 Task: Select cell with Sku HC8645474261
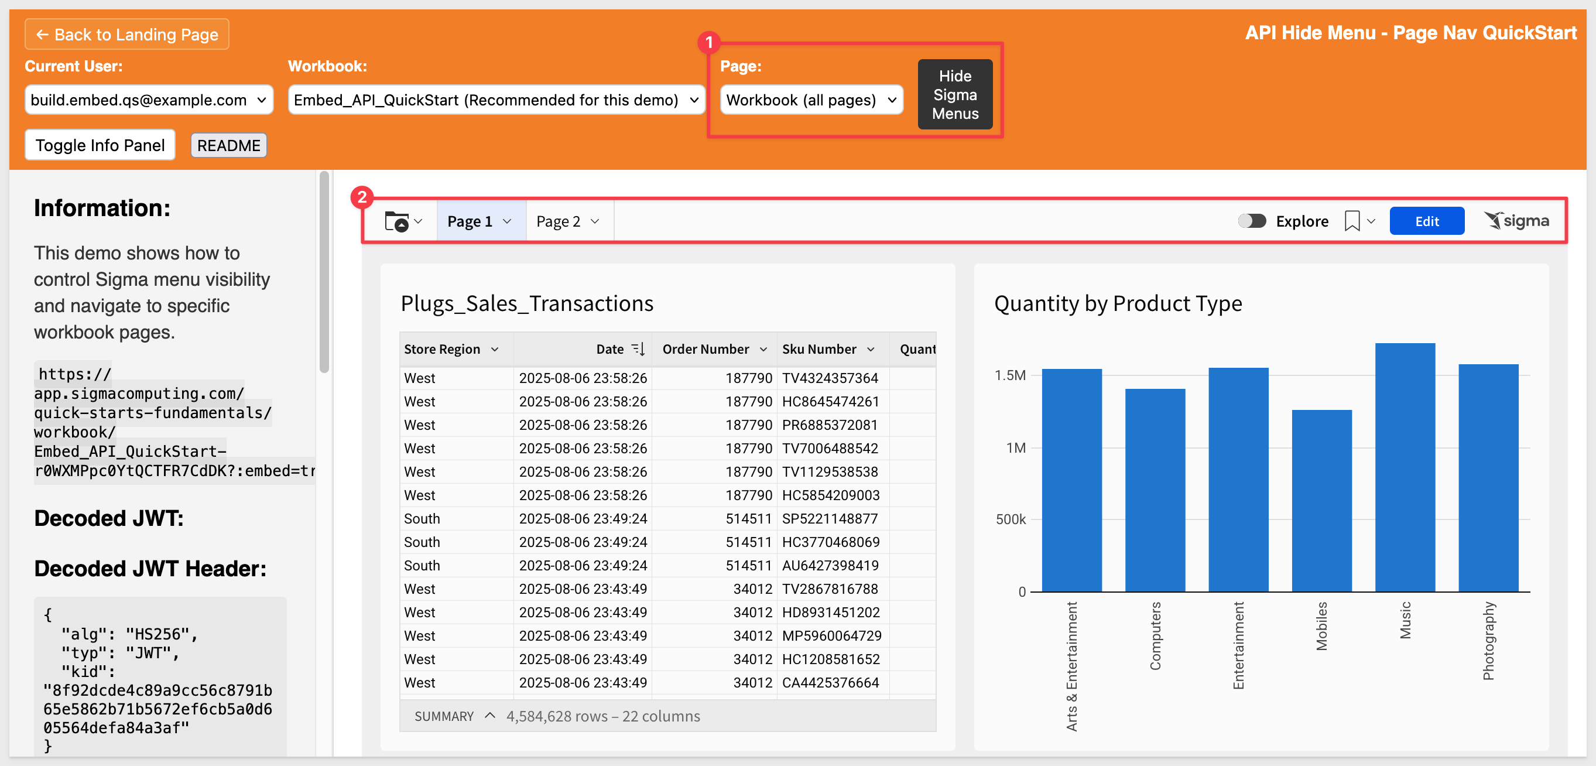832,402
